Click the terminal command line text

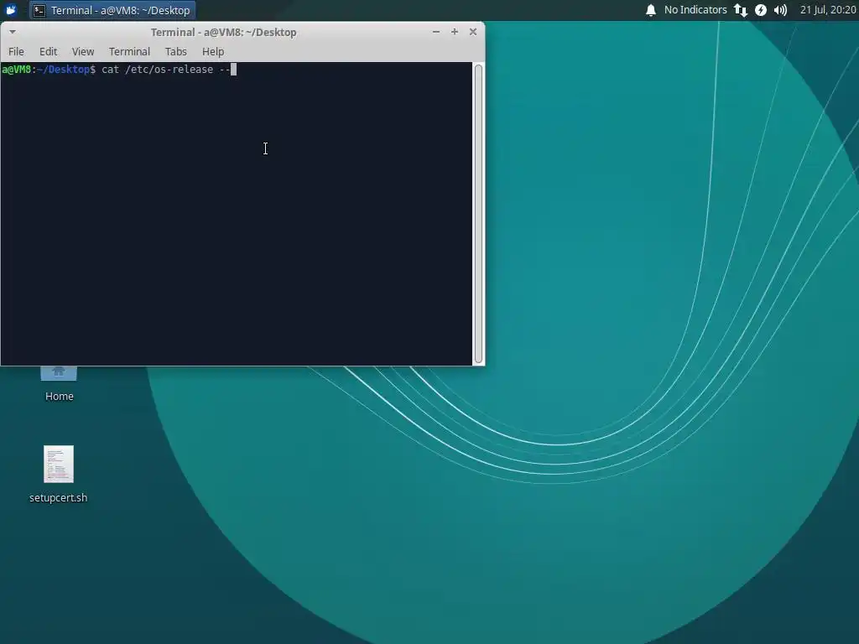click(x=166, y=70)
